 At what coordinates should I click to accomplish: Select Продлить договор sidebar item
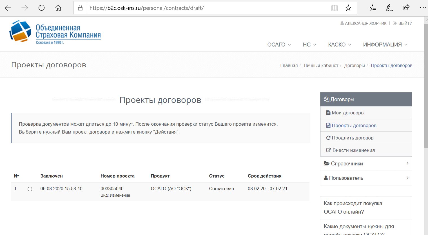tap(353, 138)
